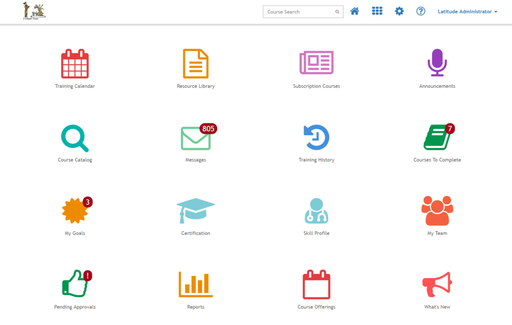View Course Offerings
The image size is (512, 325).
pos(316,285)
